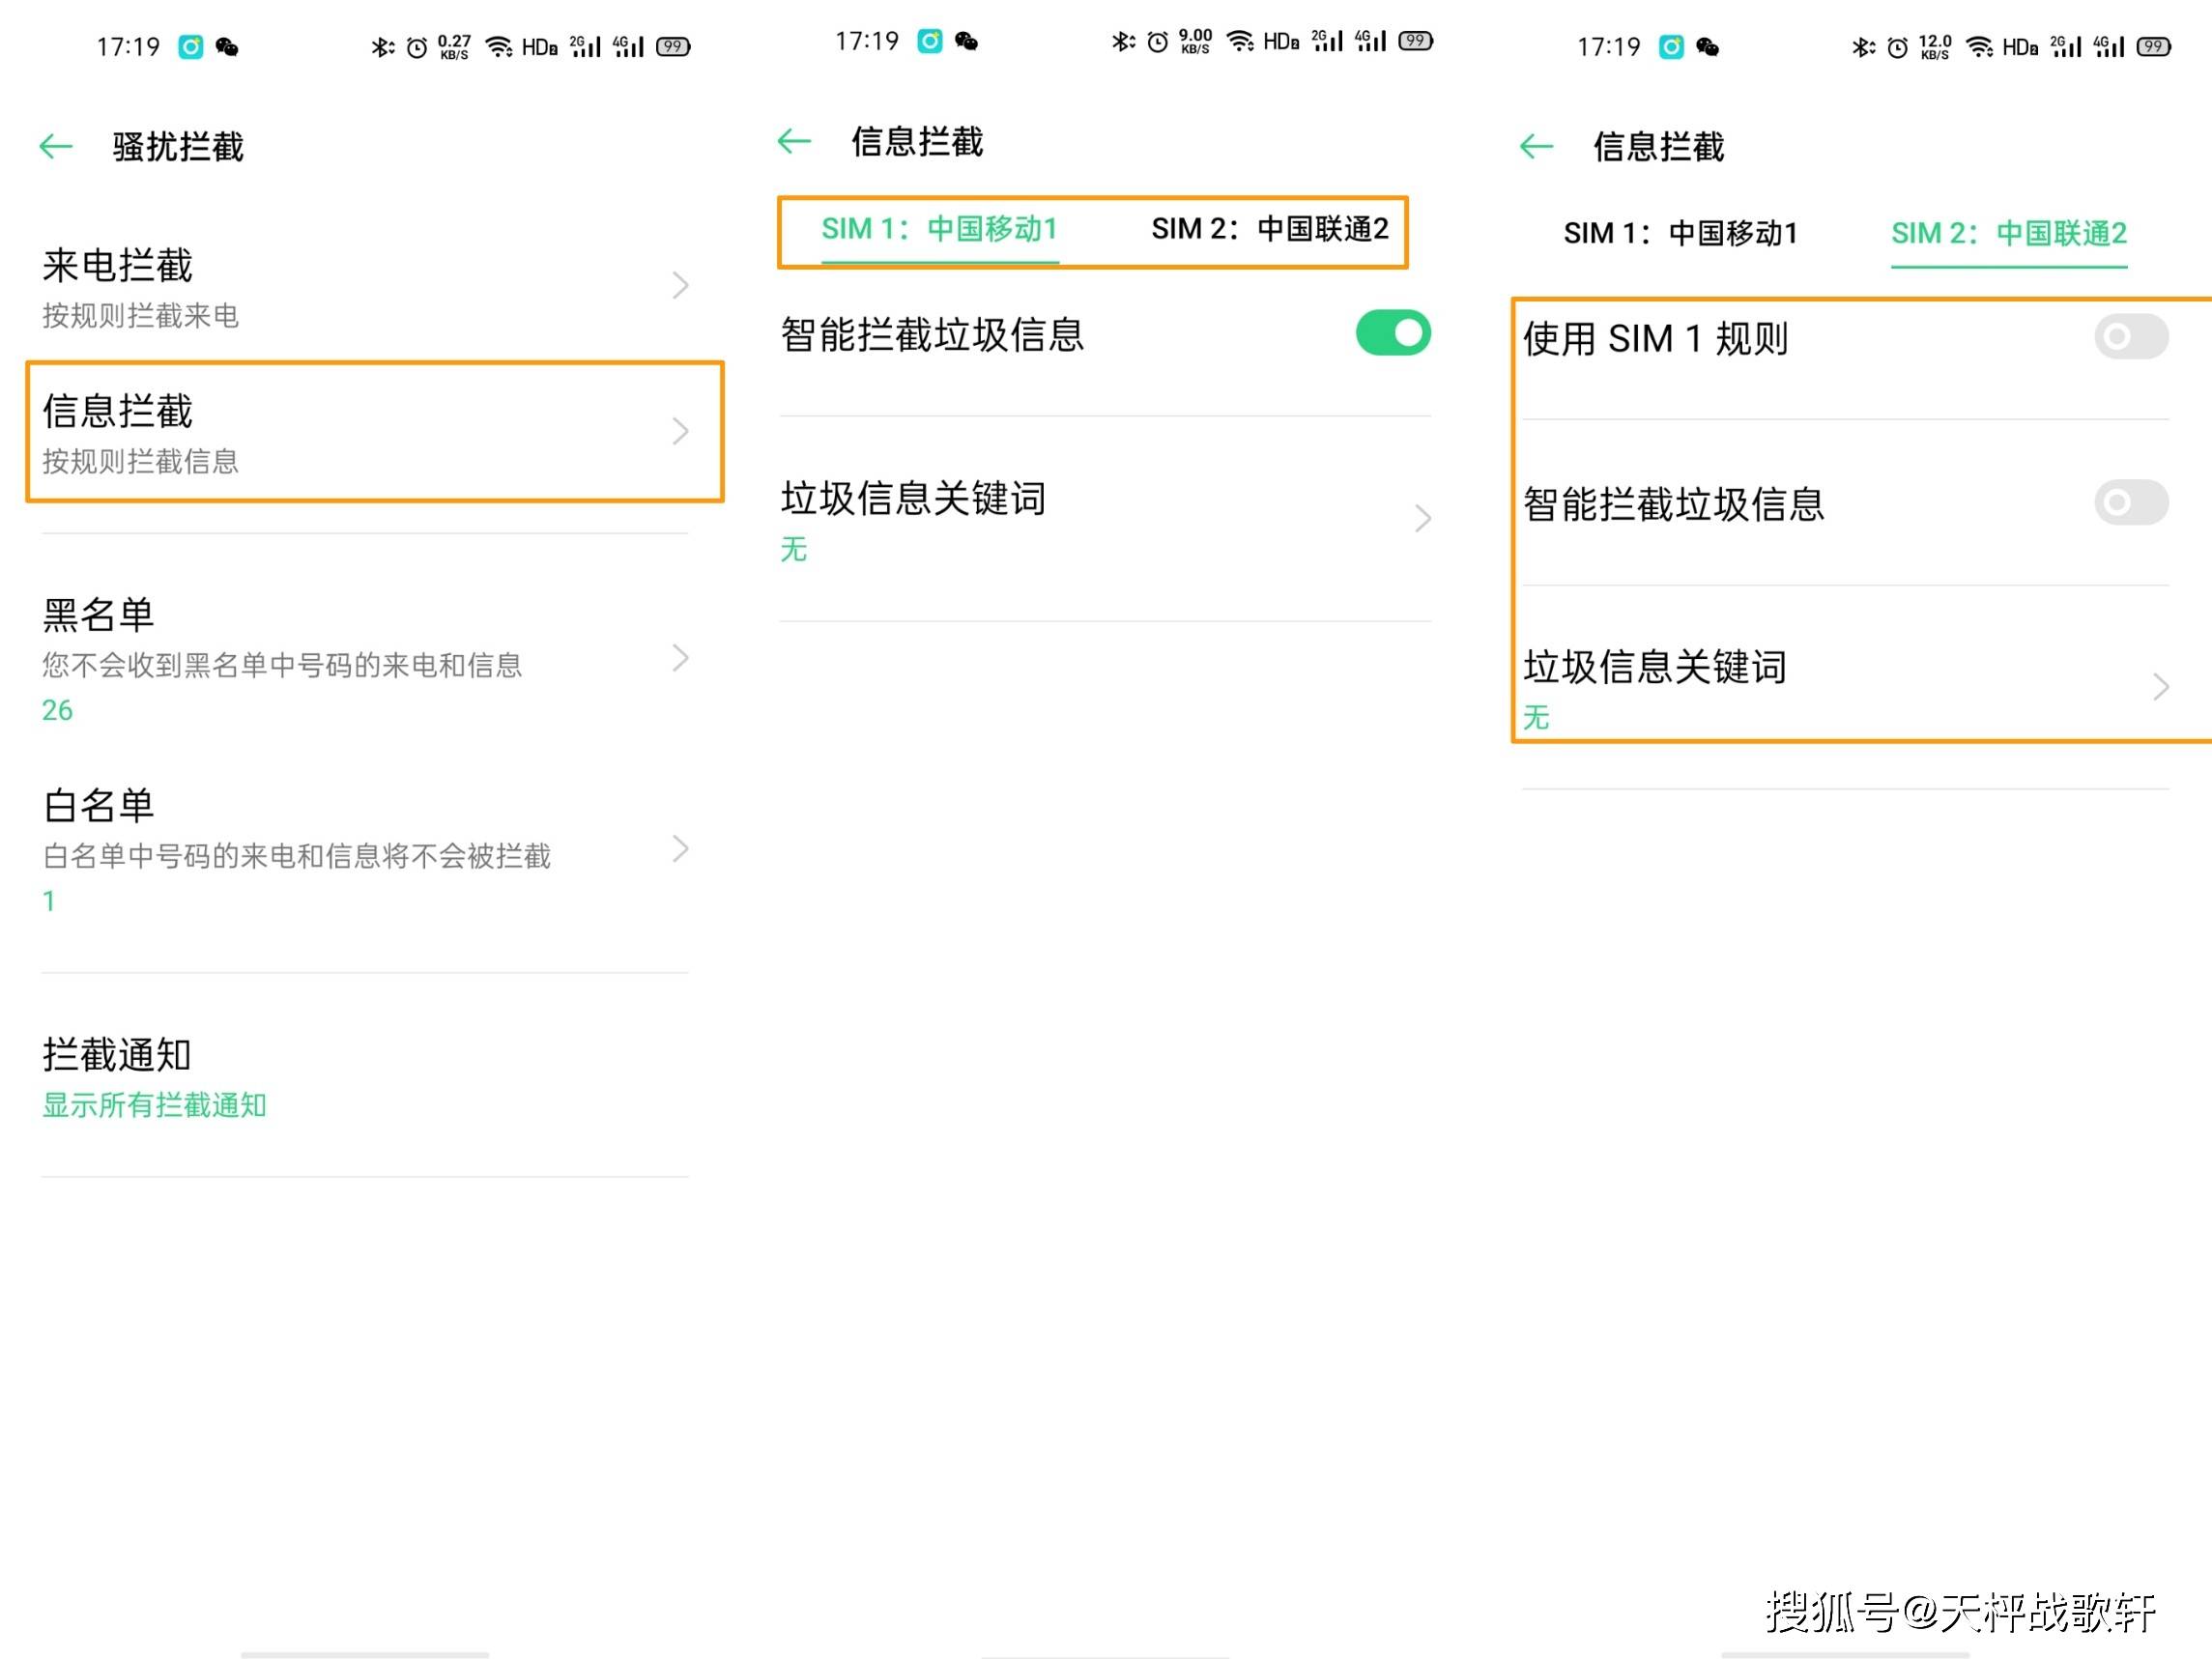
Task: Tap Wi-Fi icon in middle status bar
Action: coord(1240,41)
